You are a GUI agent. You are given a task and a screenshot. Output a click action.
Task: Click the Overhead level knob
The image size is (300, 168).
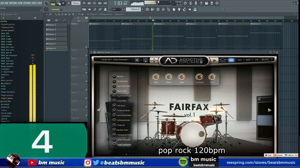tap(199, 77)
